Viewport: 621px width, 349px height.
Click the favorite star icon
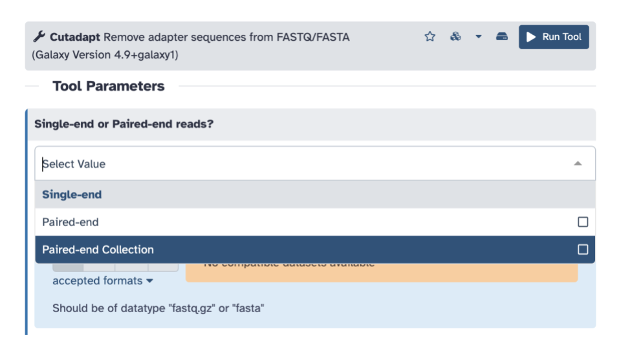tap(430, 37)
